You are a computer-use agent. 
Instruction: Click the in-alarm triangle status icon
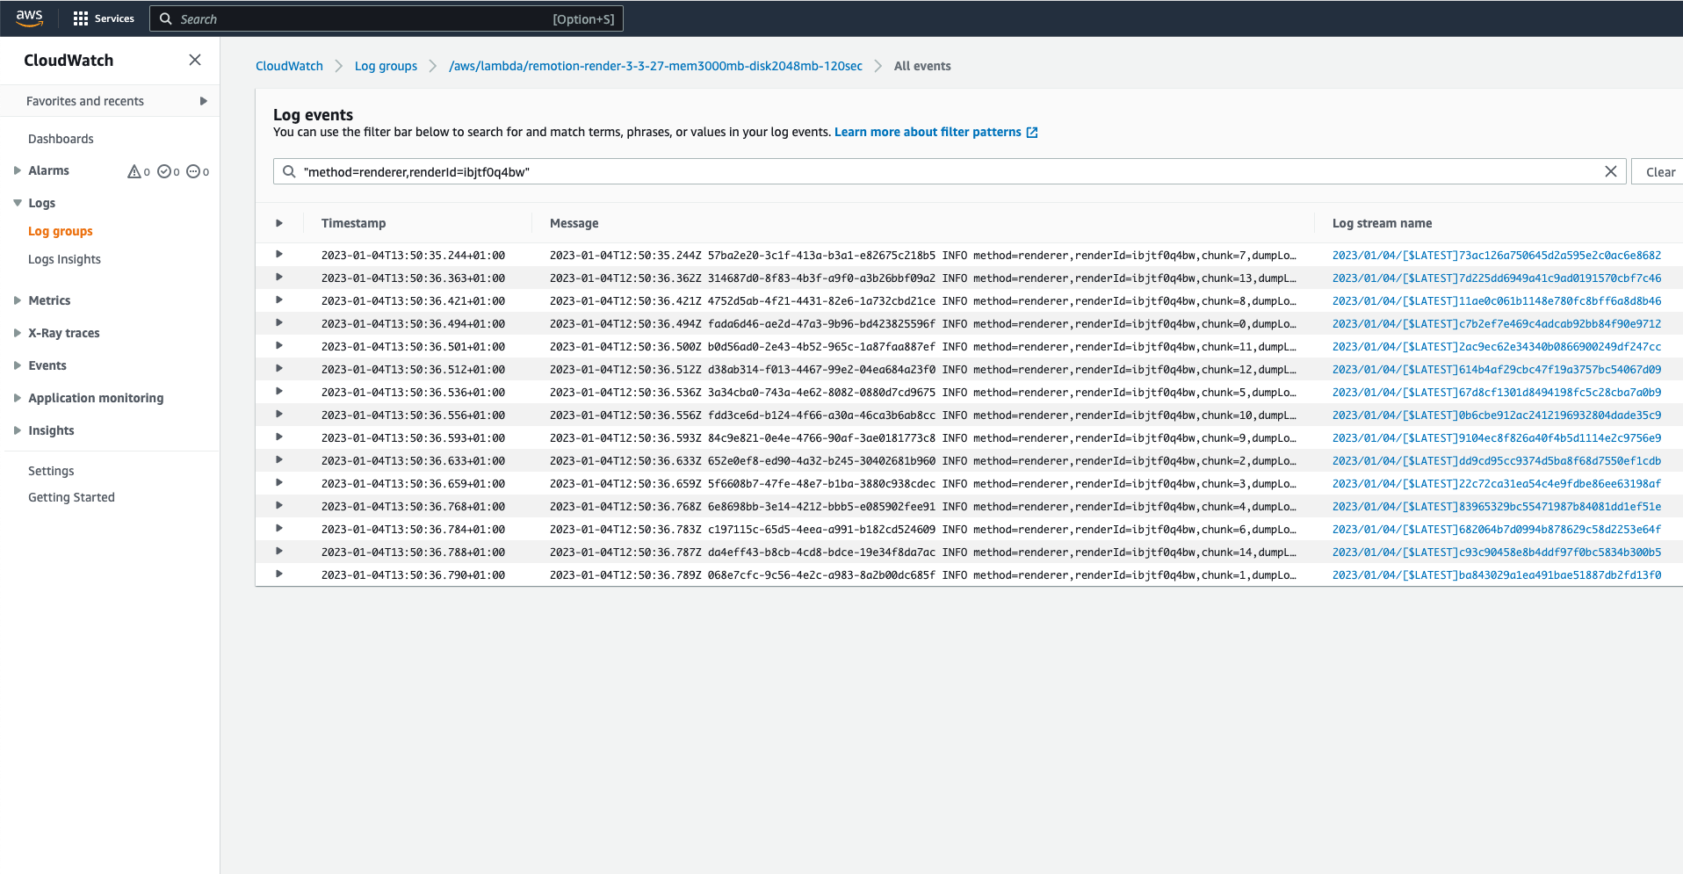134,171
